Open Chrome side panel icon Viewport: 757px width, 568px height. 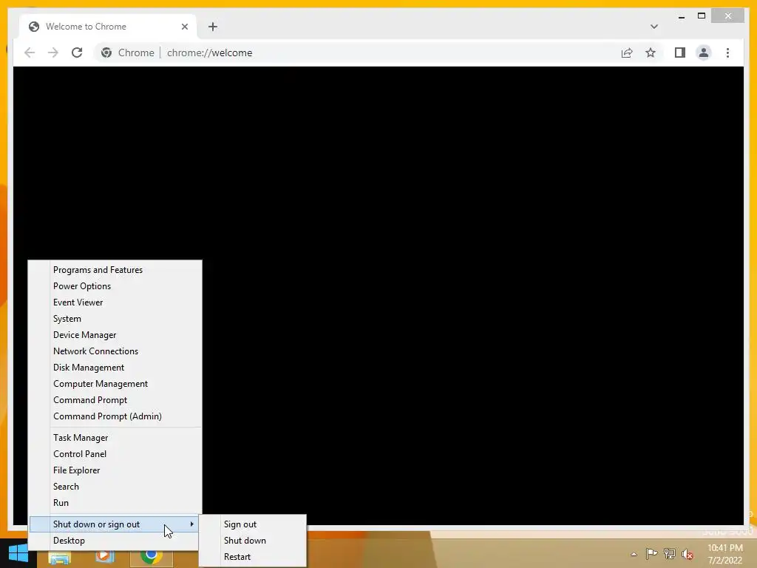click(x=680, y=53)
